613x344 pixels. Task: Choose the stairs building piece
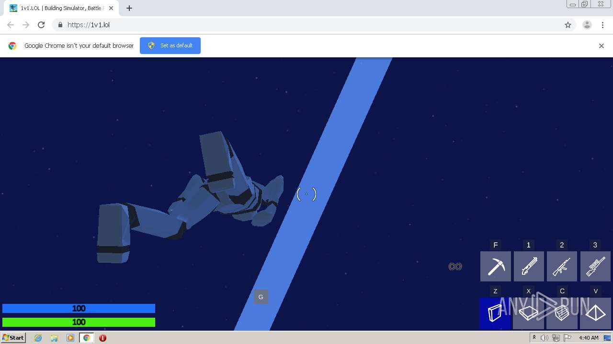point(562,313)
